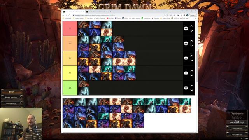Open settings gear for the B tier row
This screenshot has height=140, width=249.
pyautogui.click(x=186, y=58)
